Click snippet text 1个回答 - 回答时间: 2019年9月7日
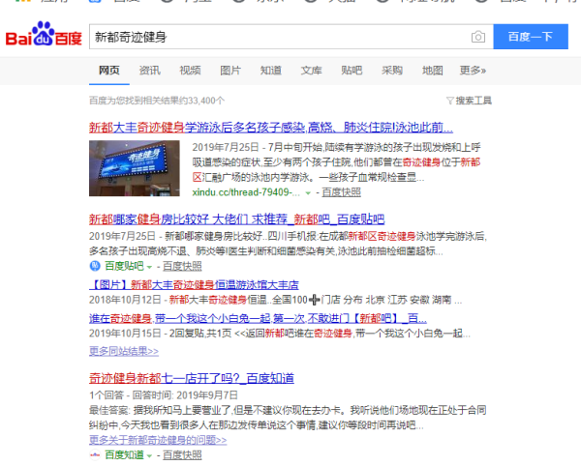Image resolution: width=581 pixels, height=466 pixels. pyautogui.click(x=164, y=395)
